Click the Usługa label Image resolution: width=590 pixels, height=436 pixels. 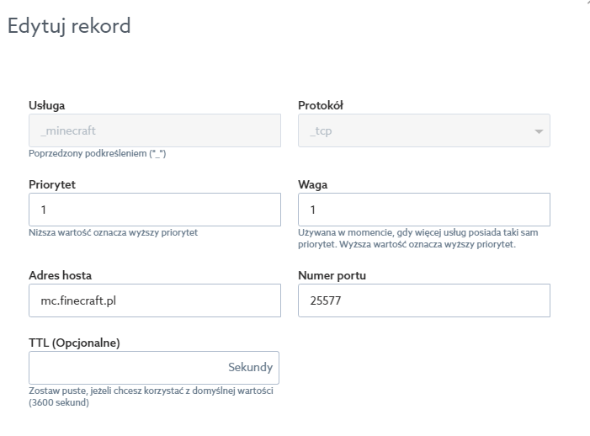(47, 106)
